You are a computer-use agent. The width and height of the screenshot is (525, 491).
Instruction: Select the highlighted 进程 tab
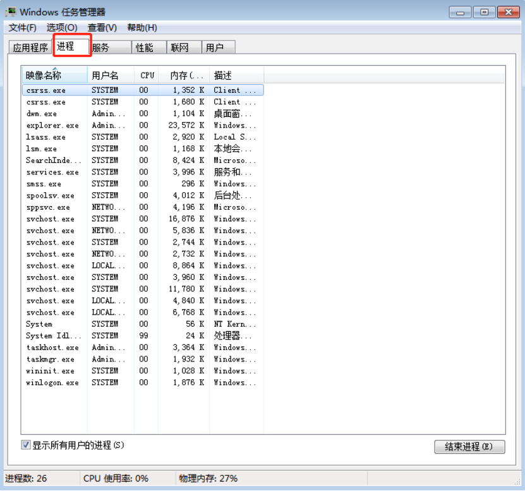click(71, 47)
